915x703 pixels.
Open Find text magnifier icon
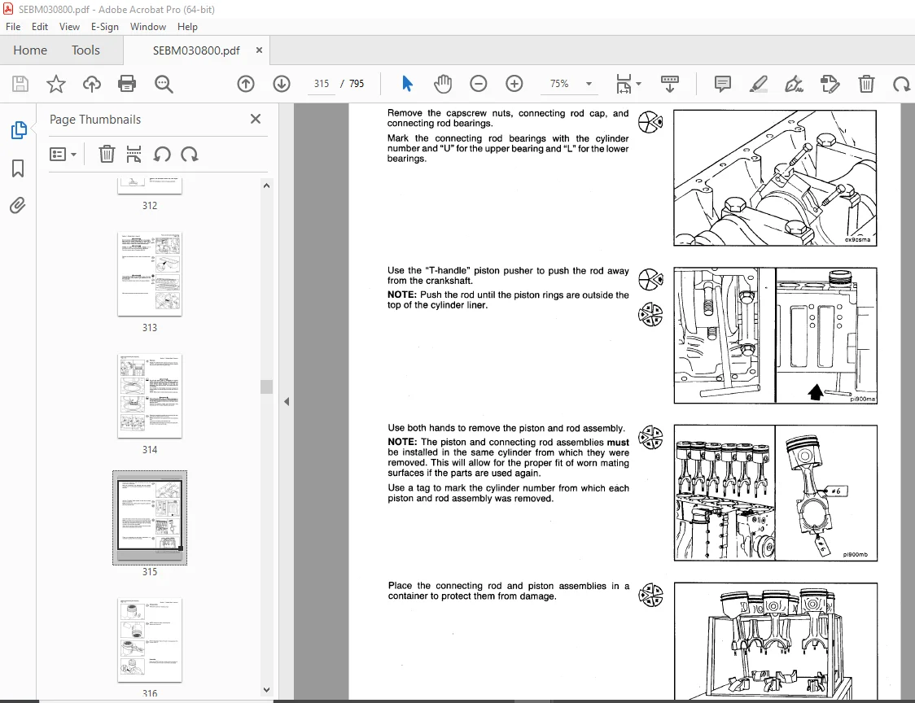point(164,84)
